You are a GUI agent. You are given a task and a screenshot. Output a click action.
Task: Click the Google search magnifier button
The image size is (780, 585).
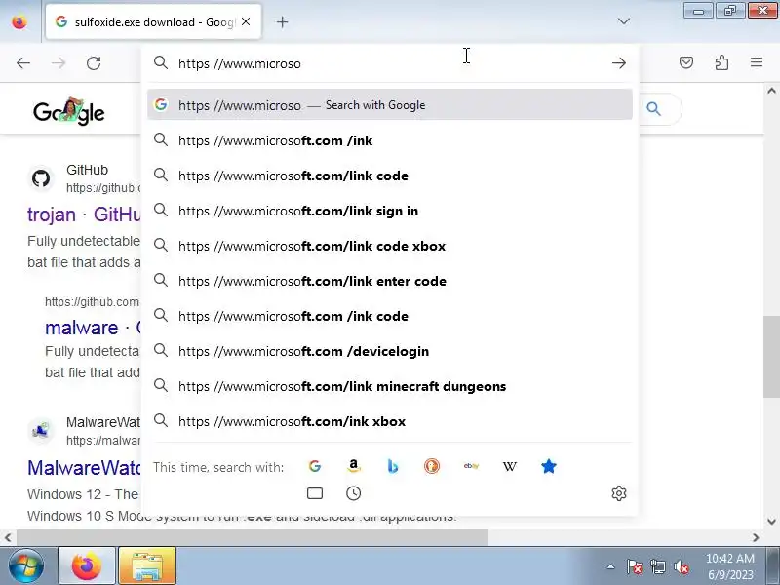click(653, 108)
